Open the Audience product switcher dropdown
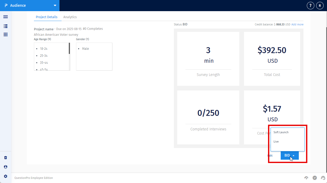 point(55,5)
